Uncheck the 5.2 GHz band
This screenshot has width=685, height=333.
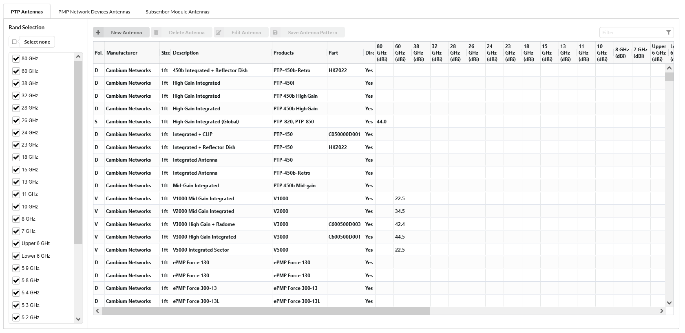tap(16, 318)
